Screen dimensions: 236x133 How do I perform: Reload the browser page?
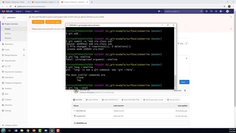pyautogui.click(x=11, y=6)
